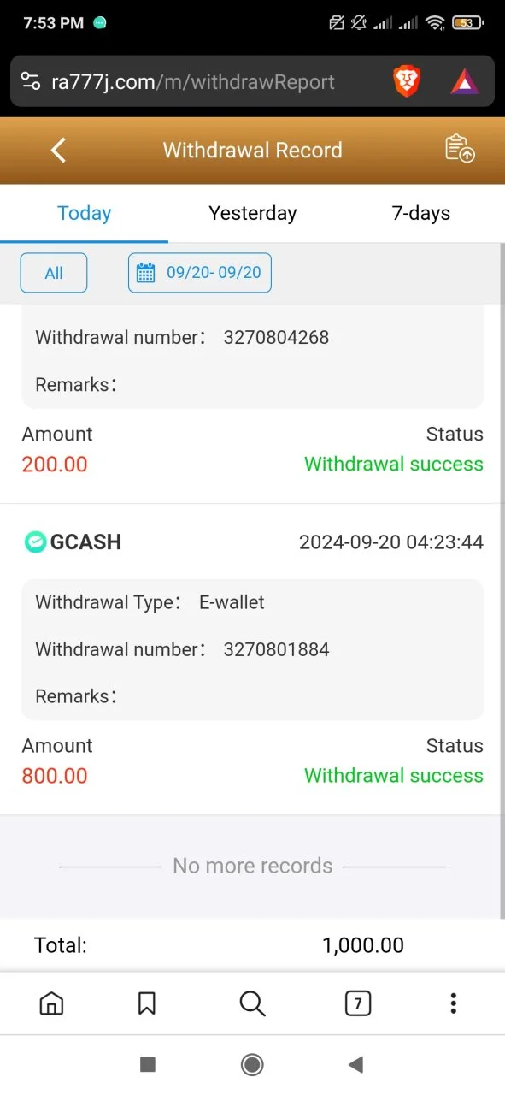Select the Today tab
Image resolution: width=505 pixels, height=1095 pixels.
pyautogui.click(x=84, y=213)
